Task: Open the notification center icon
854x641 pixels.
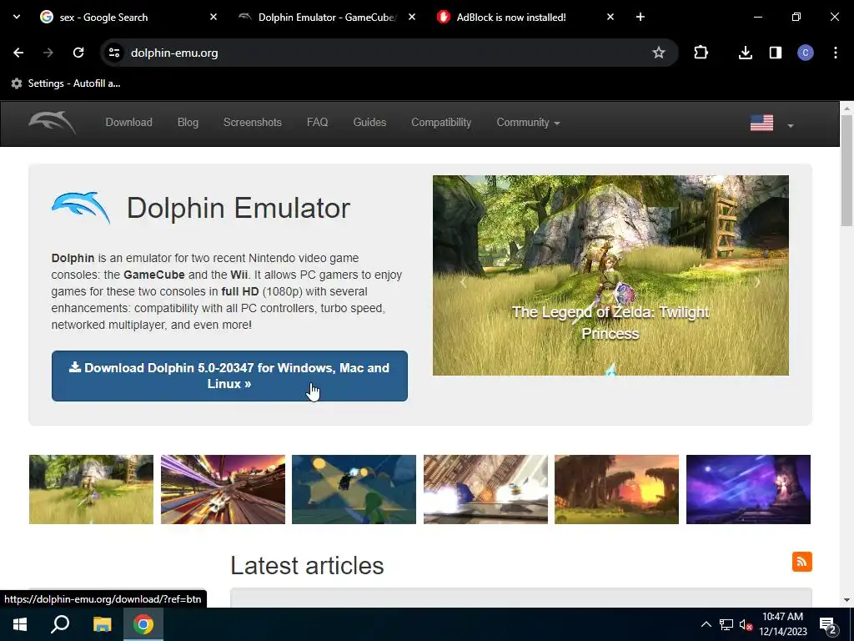Action: click(x=828, y=625)
